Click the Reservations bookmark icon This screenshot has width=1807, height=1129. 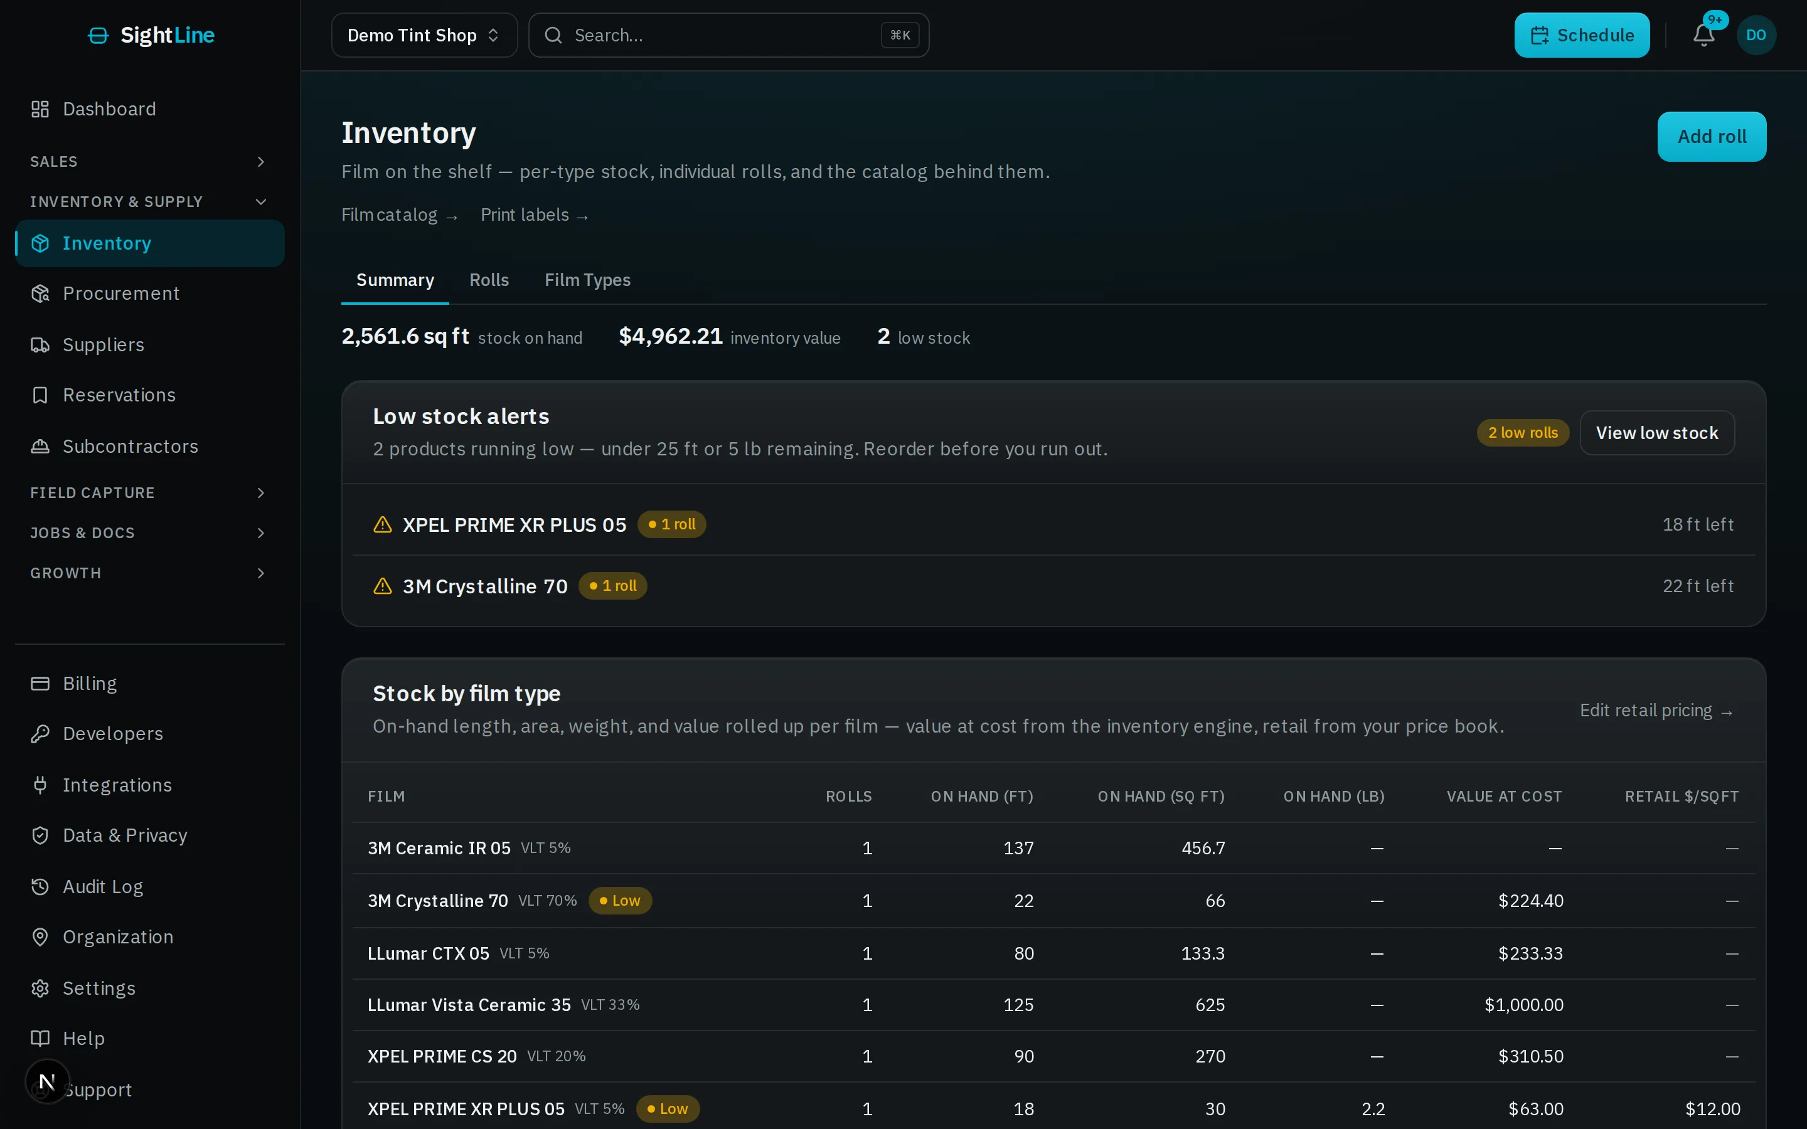pyautogui.click(x=40, y=395)
